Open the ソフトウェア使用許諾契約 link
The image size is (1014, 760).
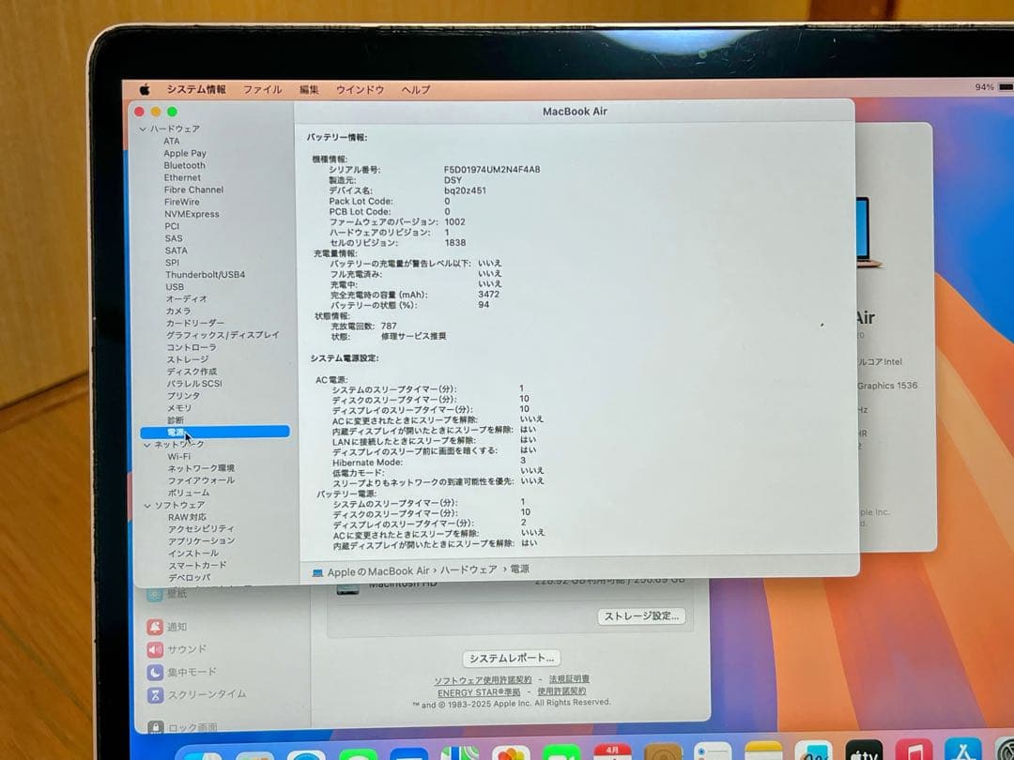coord(483,680)
